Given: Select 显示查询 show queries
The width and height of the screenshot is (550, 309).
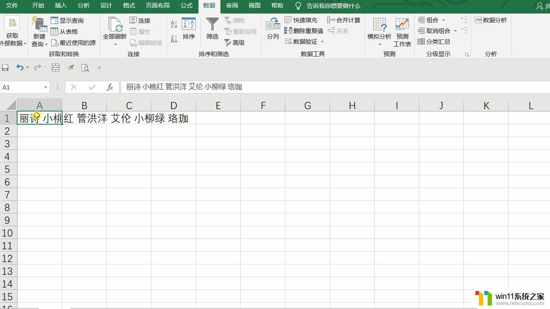Looking at the screenshot, I should pyautogui.click(x=67, y=20).
